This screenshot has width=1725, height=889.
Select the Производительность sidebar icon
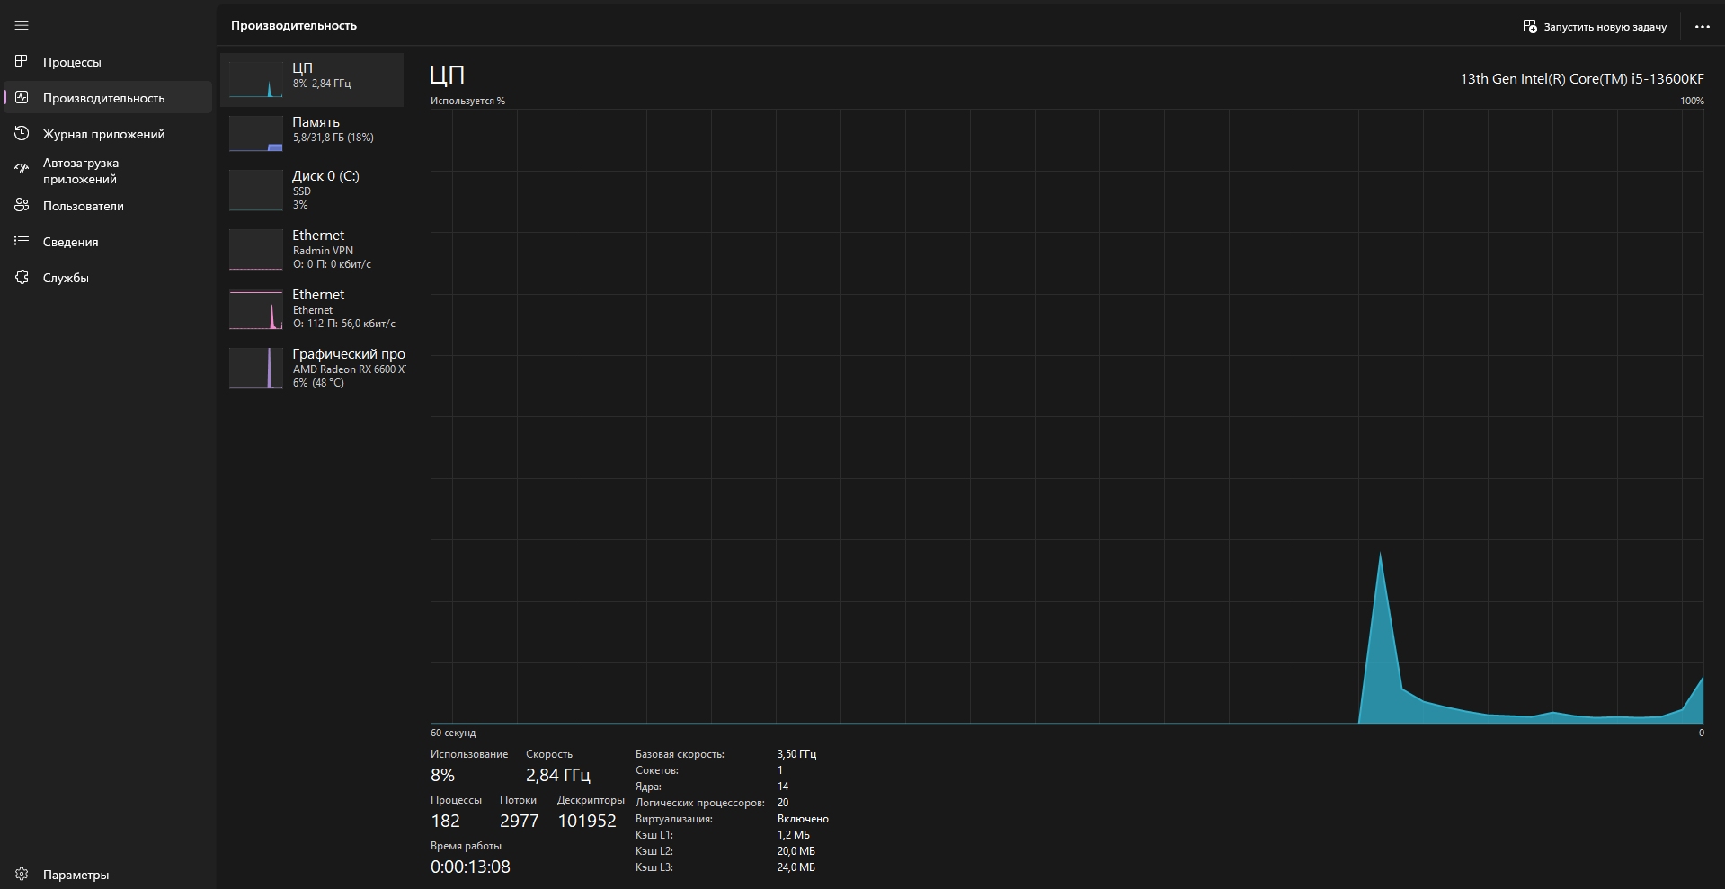point(22,98)
